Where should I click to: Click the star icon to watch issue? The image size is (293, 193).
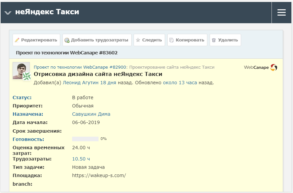tap(138, 40)
